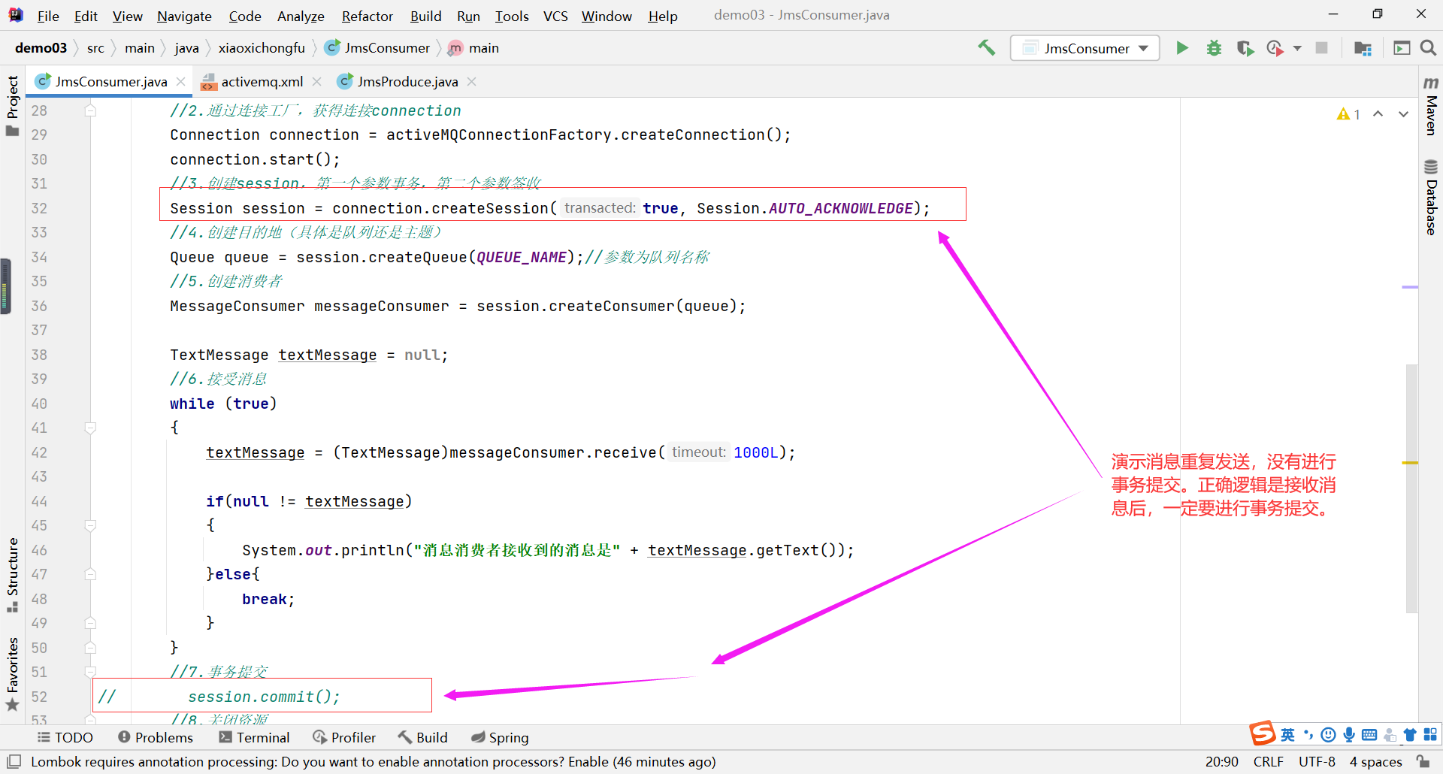Open the Structure tool window

(12, 575)
